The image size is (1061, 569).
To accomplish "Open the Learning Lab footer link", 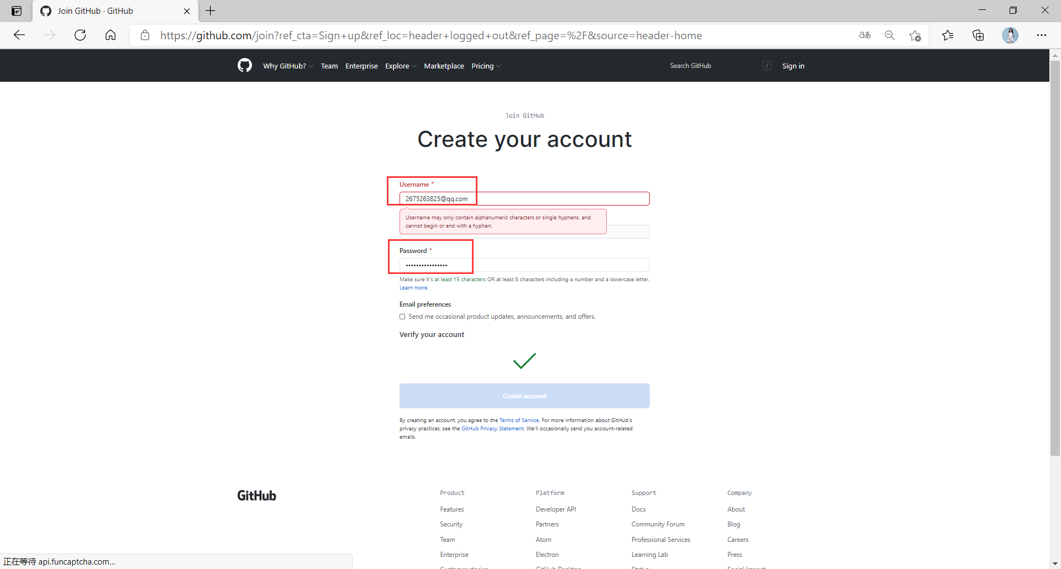I will [650, 555].
